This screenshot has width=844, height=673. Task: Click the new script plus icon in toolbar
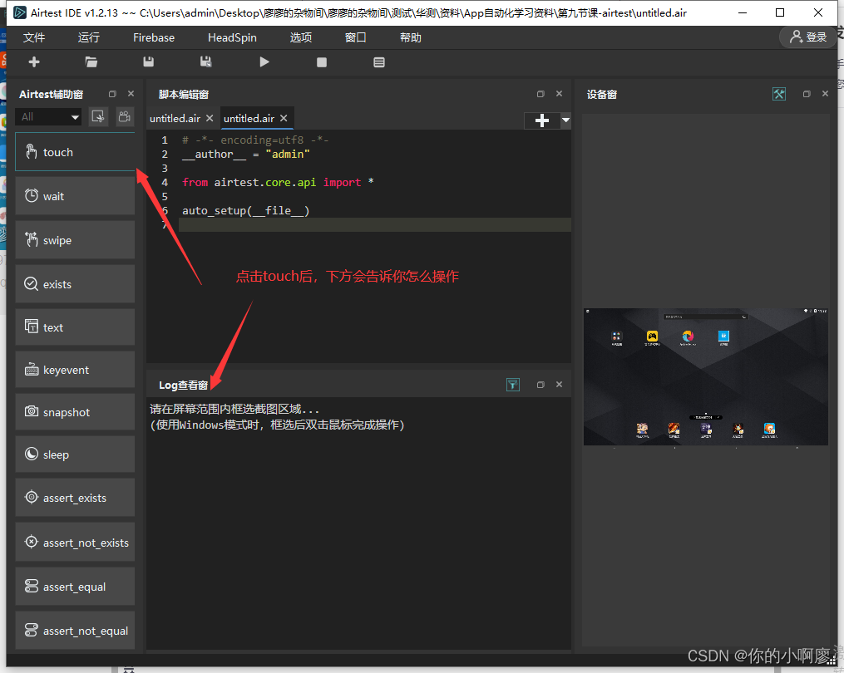point(34,62)
